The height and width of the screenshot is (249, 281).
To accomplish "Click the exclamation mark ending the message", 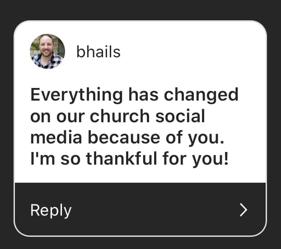I will click(x=226, y=158).
